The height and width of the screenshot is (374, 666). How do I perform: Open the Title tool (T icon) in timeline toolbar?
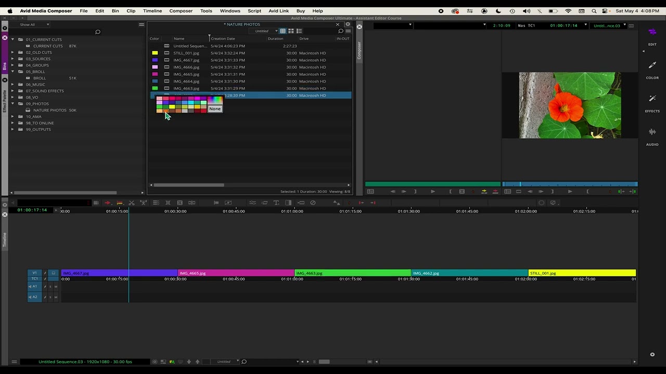276,203
